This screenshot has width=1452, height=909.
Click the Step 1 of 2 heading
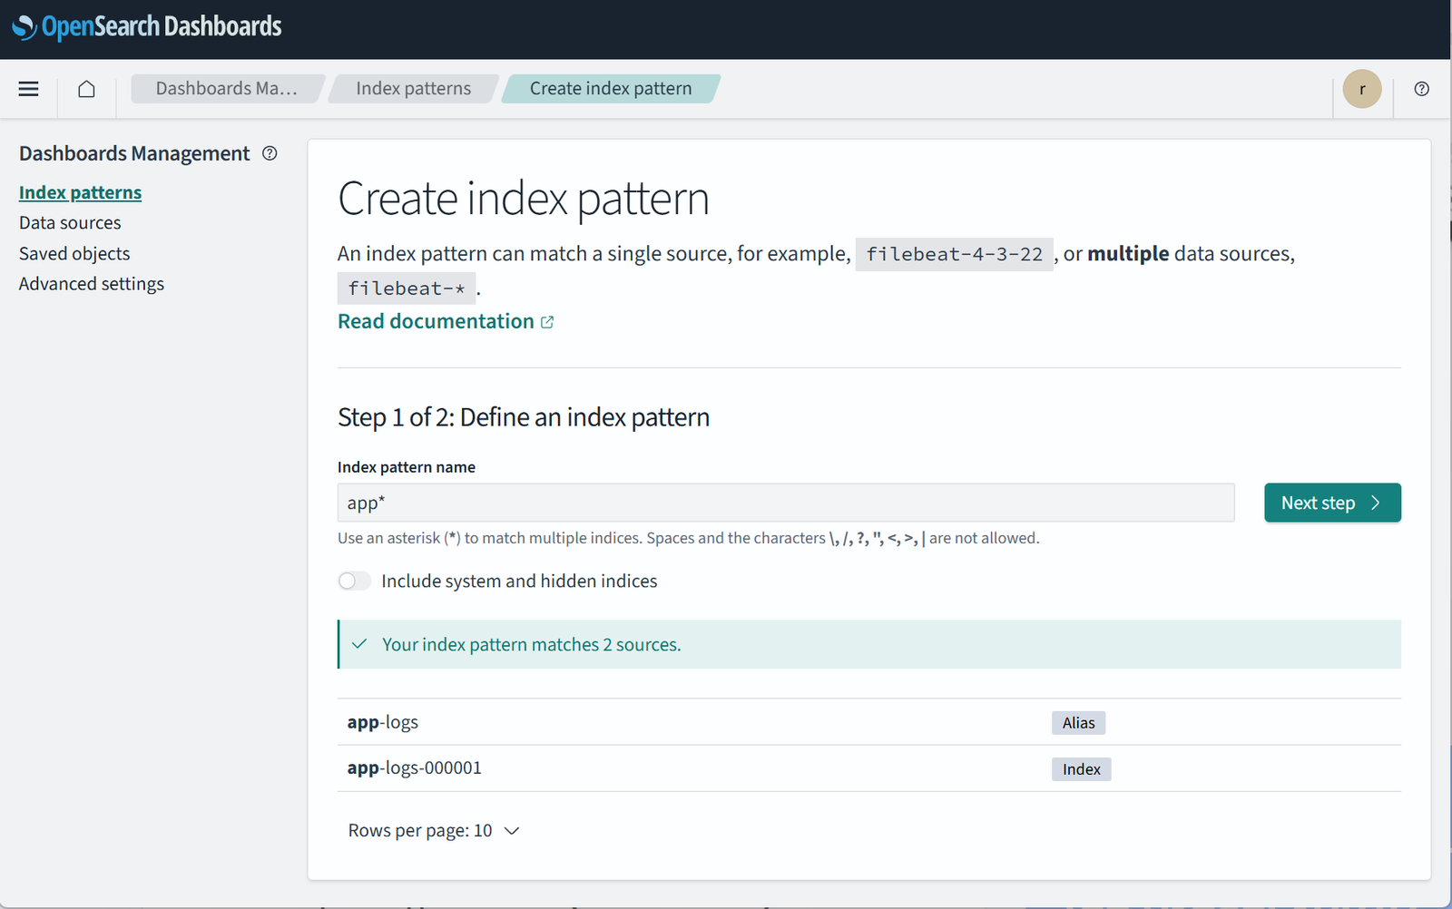[x=524, y=417]
